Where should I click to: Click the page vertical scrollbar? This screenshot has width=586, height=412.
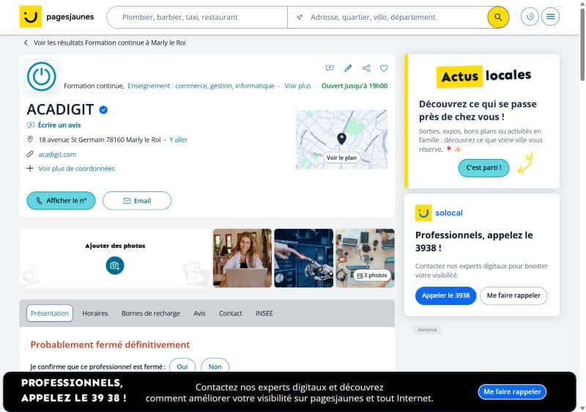coord(582,45)
